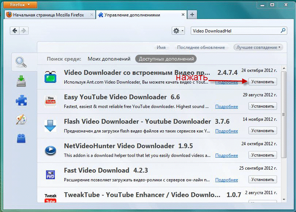Install Video Downloader 2.4.7.4 via Установить
The height and width of the screenshot is (212, 296).
tap(263, 82)
